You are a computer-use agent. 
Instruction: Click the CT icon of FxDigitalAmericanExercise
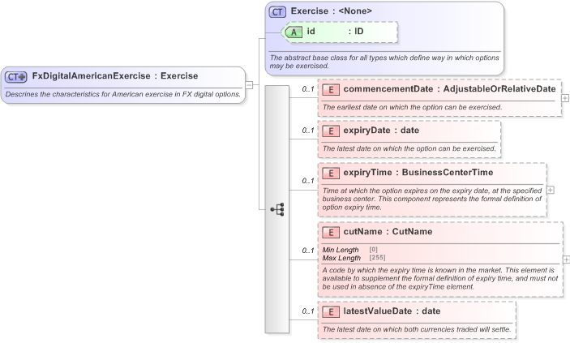pos(16,76)
